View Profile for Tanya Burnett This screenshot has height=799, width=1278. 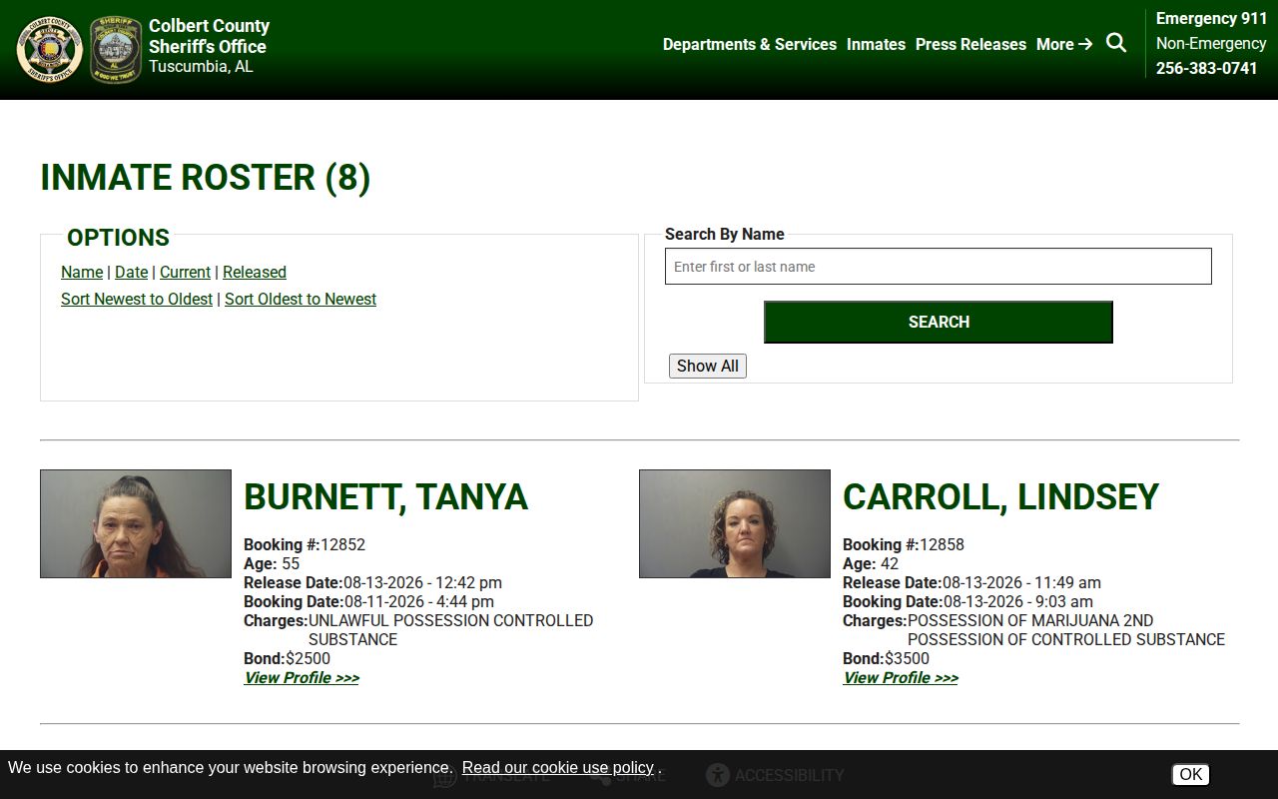pos(302,677)
